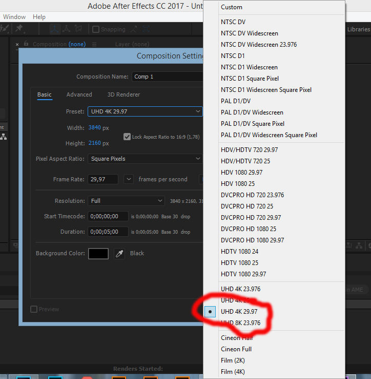
Task: Click the snap to features icon beside Snapping
Action: click(x=146, y=29)
